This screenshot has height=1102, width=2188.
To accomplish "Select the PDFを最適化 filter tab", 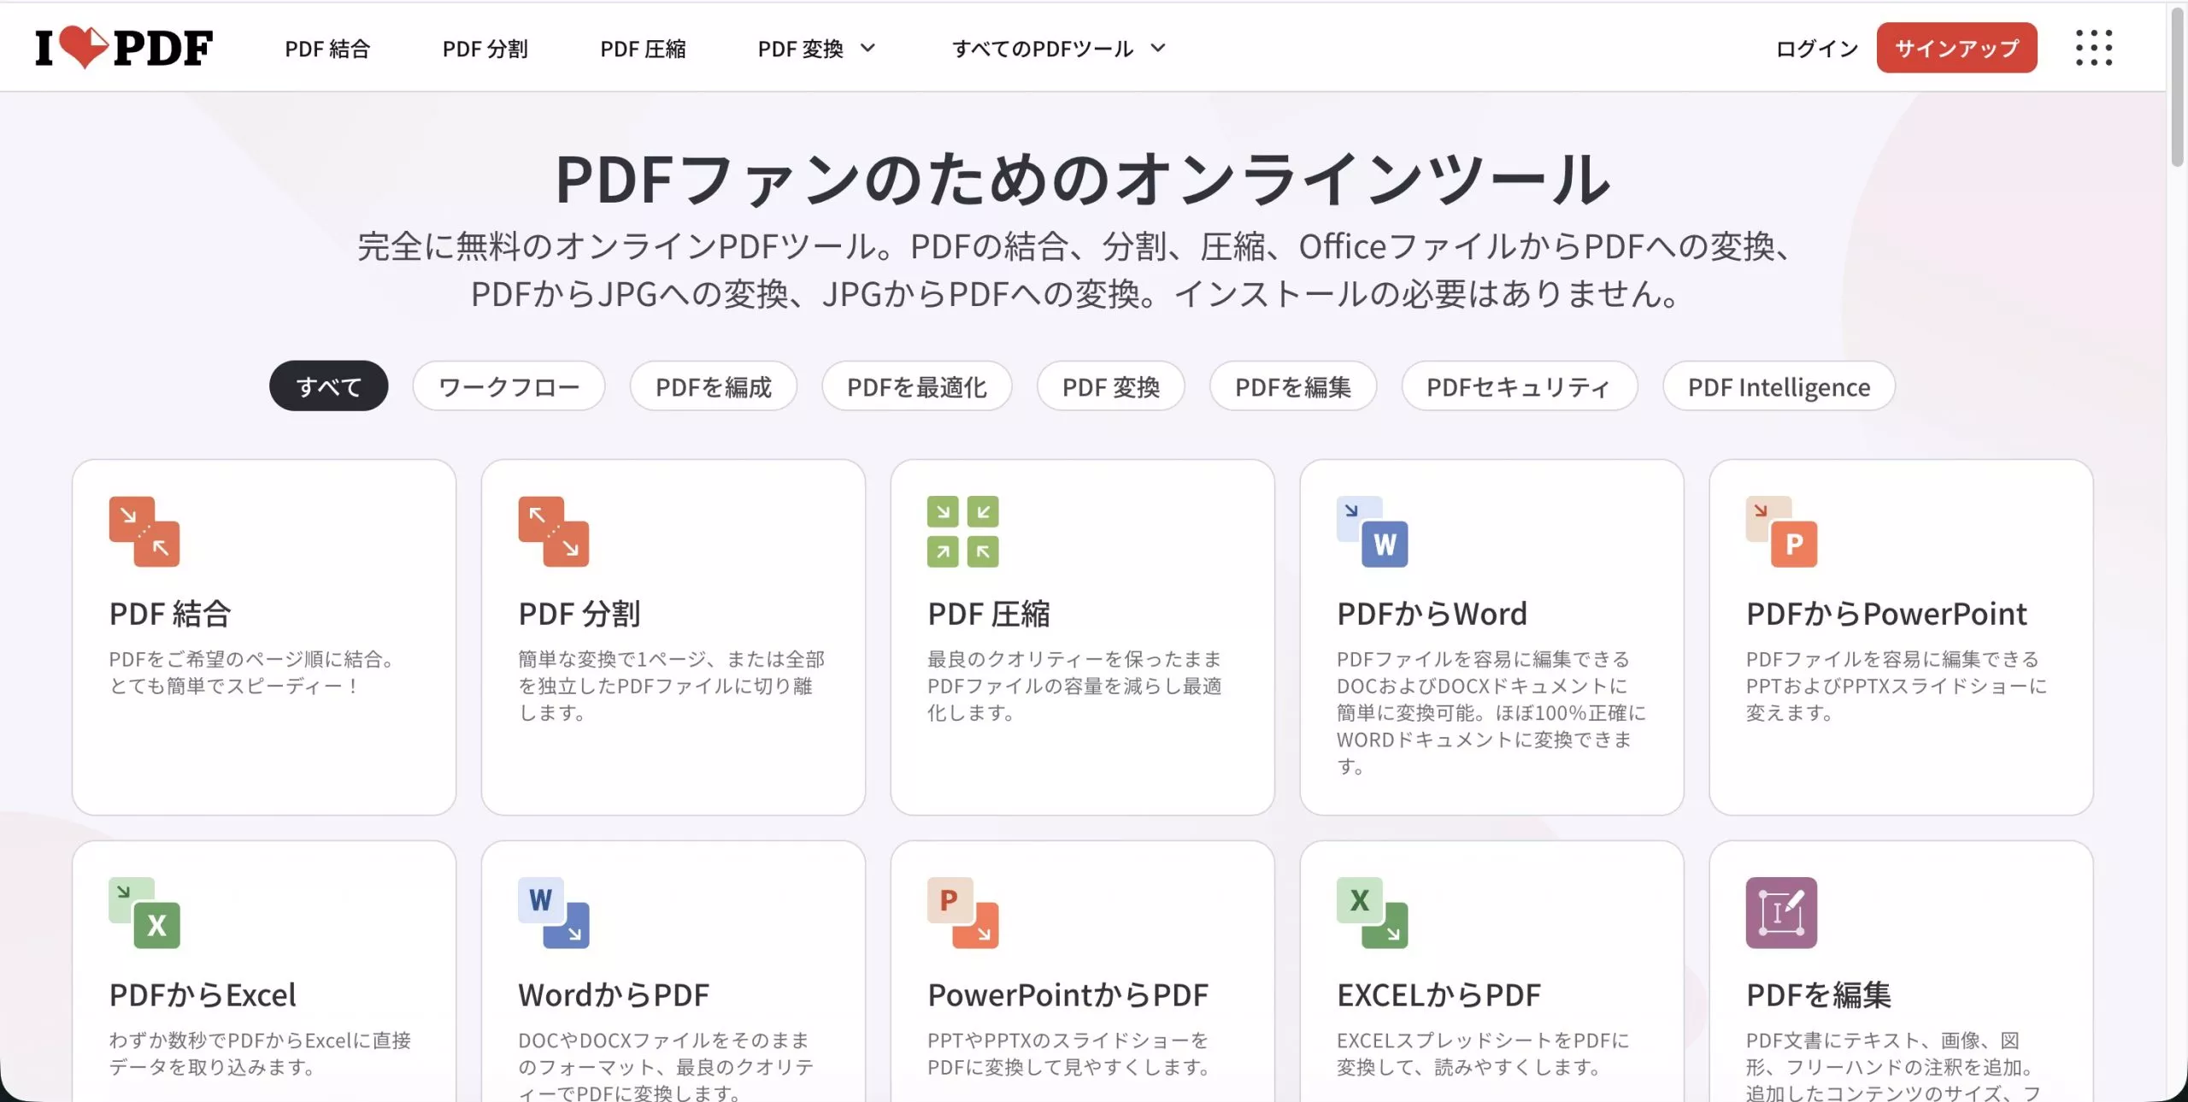I will click(917, 386).
